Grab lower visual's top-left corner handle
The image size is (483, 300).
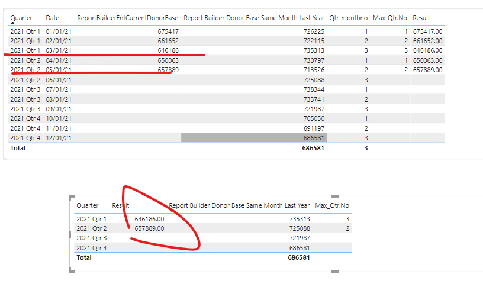coord(71,198)
